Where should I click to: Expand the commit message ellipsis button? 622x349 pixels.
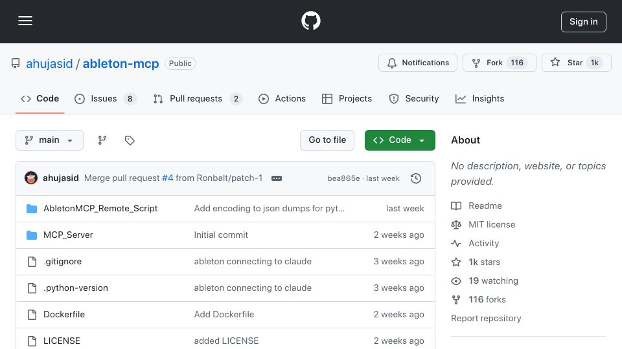tap(277, 178)
